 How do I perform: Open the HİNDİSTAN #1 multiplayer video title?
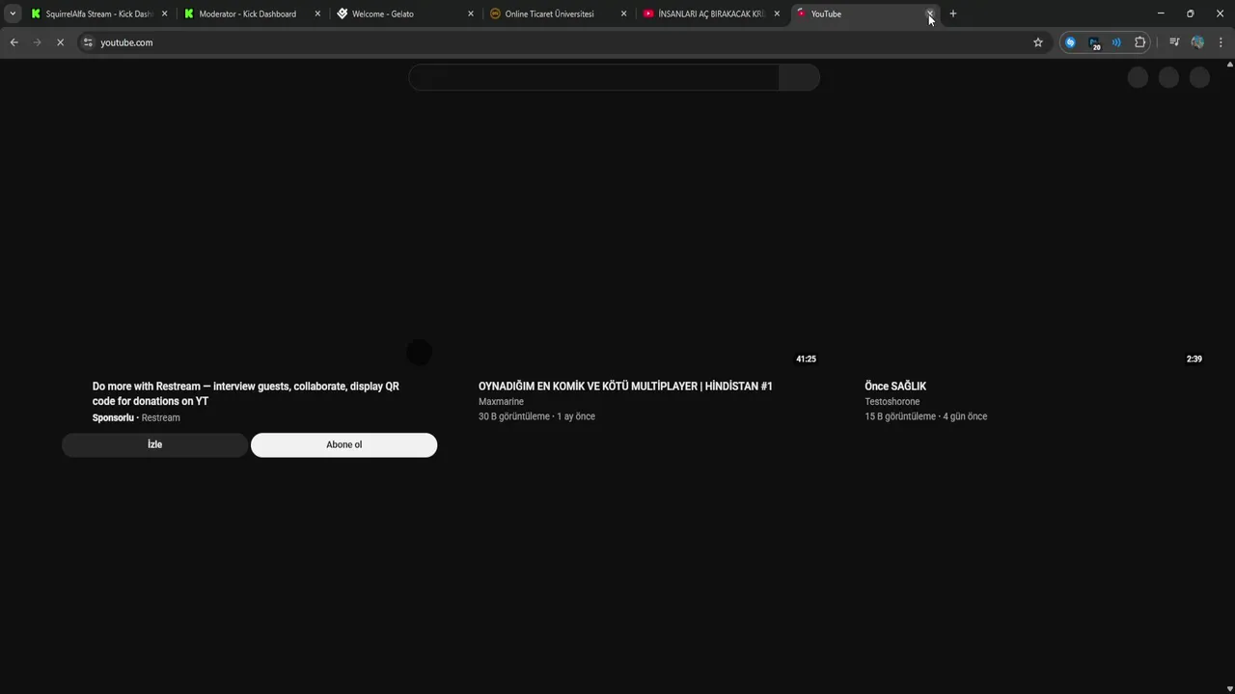click(625, 386)
